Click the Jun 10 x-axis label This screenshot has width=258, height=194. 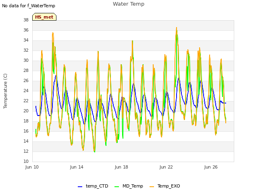(x=32, y=167)
